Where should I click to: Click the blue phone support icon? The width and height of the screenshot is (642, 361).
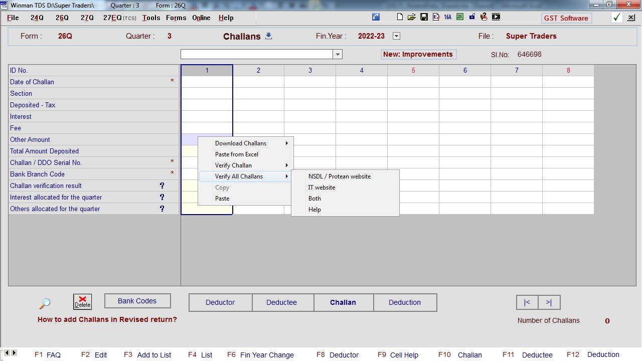tap(376, 17)
